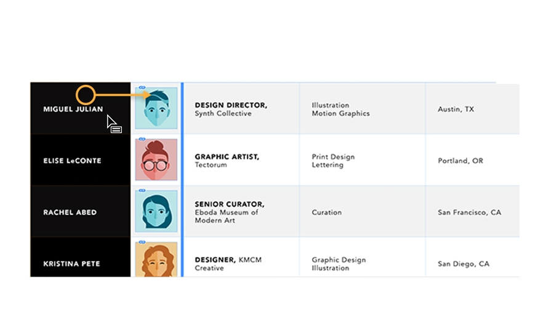Select Rachel Abed's teal avatar image

(x=156, y=211)
